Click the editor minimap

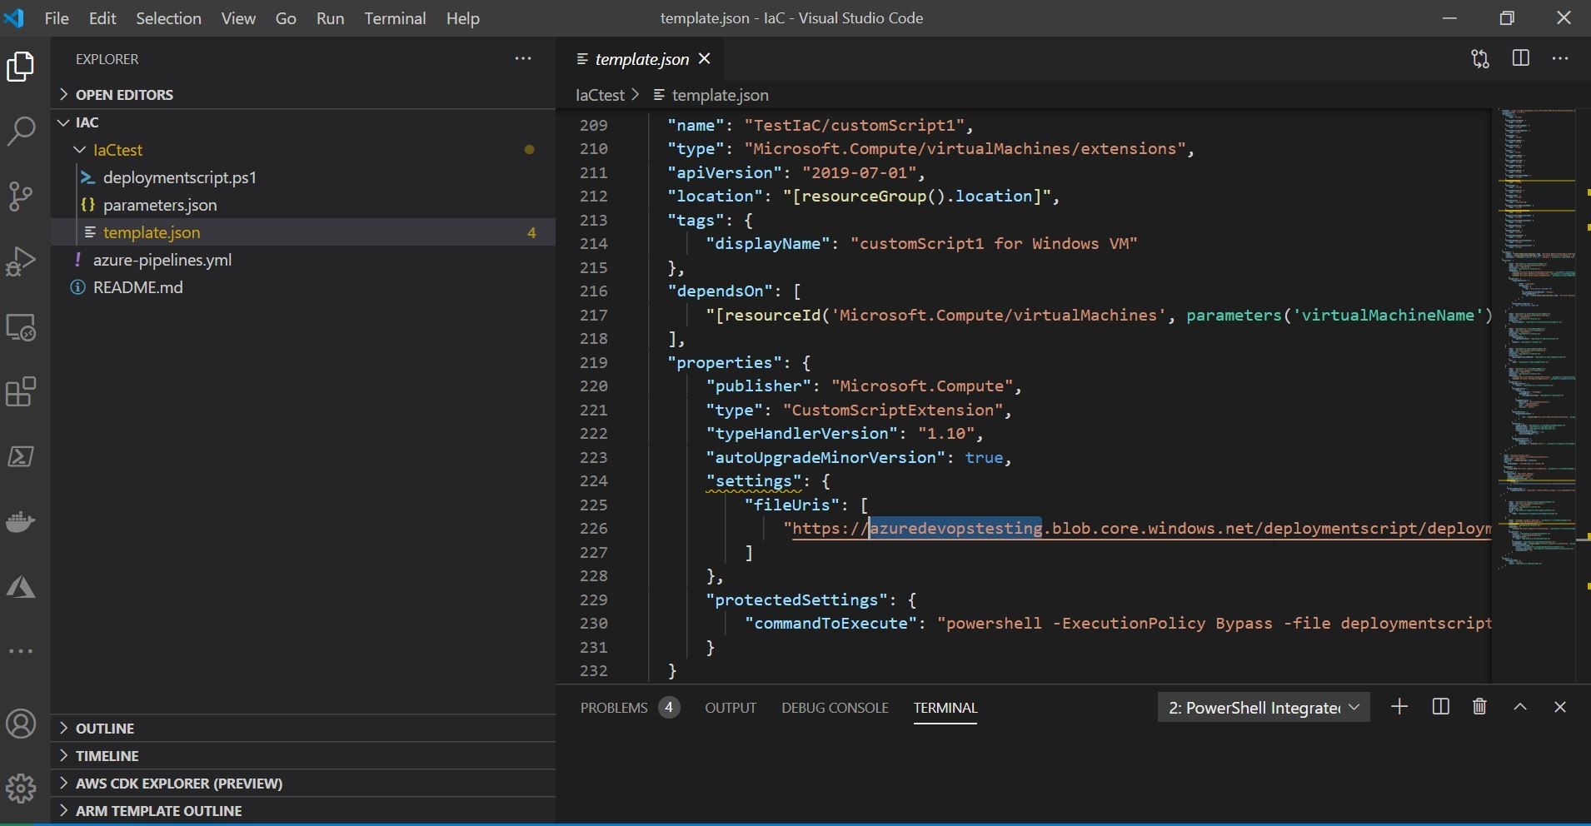click(x=1536, y=333)
